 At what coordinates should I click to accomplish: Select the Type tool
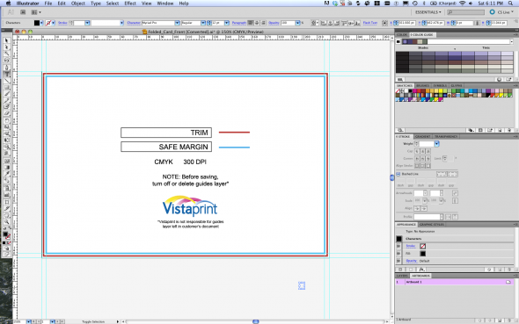7,74
